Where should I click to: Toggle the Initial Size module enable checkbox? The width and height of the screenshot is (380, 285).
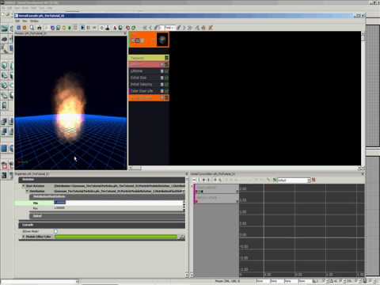[162, 78]
